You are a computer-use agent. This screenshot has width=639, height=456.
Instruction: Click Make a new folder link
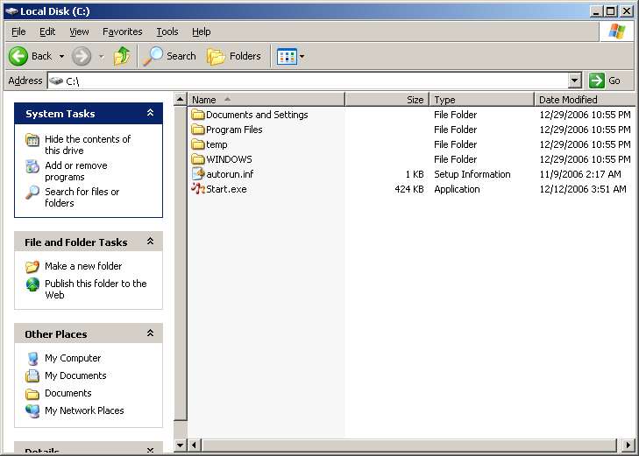(x=83, y=266)
